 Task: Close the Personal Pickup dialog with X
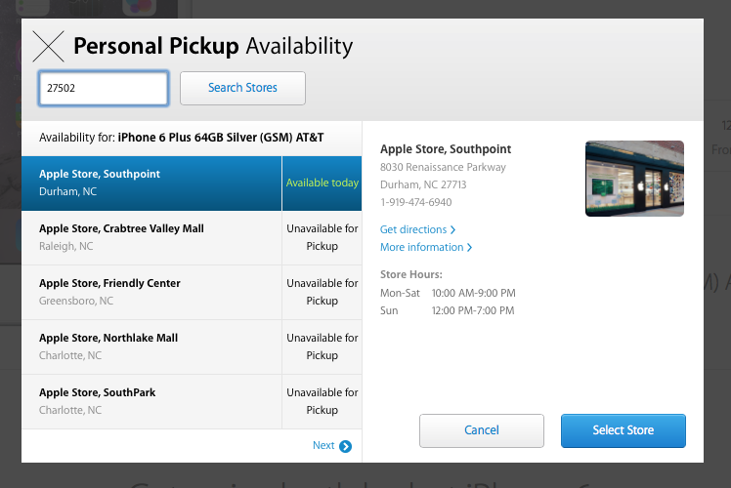click(49, 46)
